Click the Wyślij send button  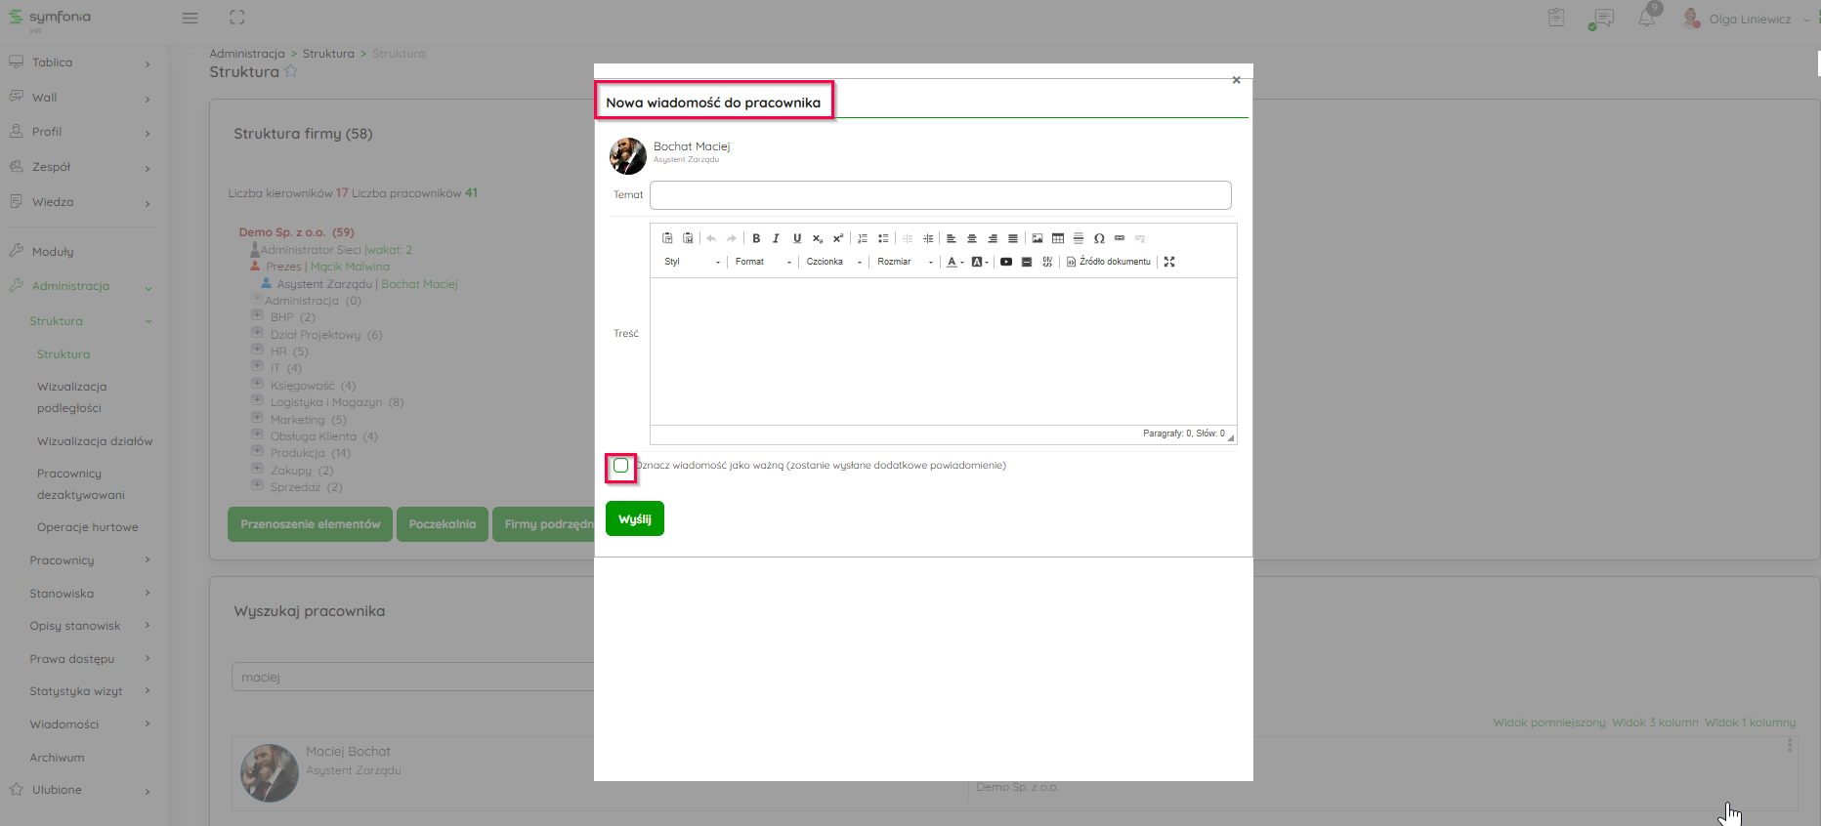pyautogui.click(x=635, y=518)
